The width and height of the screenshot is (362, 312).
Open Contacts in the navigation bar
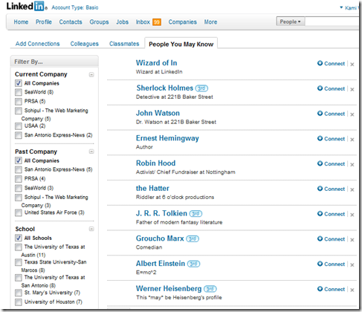(71, 22)
